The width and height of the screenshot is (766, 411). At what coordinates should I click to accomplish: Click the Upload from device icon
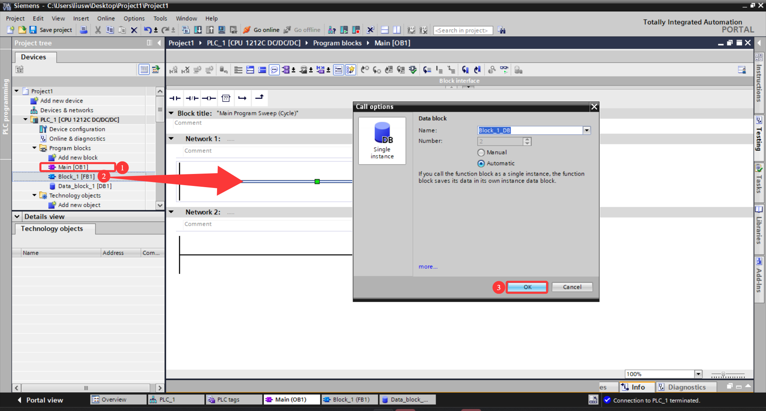(x=210, y=30)
